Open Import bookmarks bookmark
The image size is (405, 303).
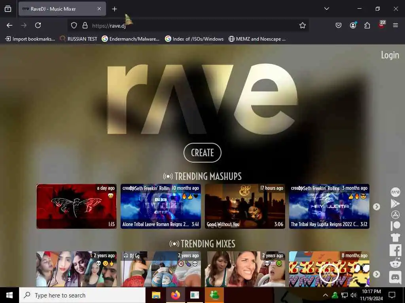[x=30, y=39]
